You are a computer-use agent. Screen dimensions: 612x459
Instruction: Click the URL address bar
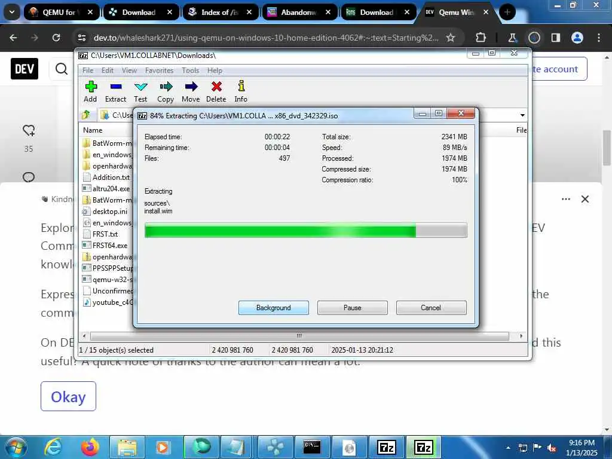point(265,38)
